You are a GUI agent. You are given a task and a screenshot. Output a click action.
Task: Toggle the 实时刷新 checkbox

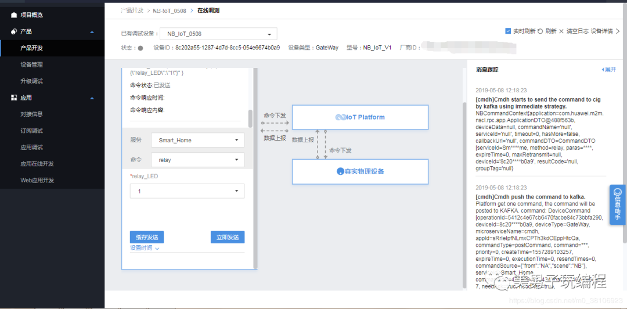tap(508, 31)
